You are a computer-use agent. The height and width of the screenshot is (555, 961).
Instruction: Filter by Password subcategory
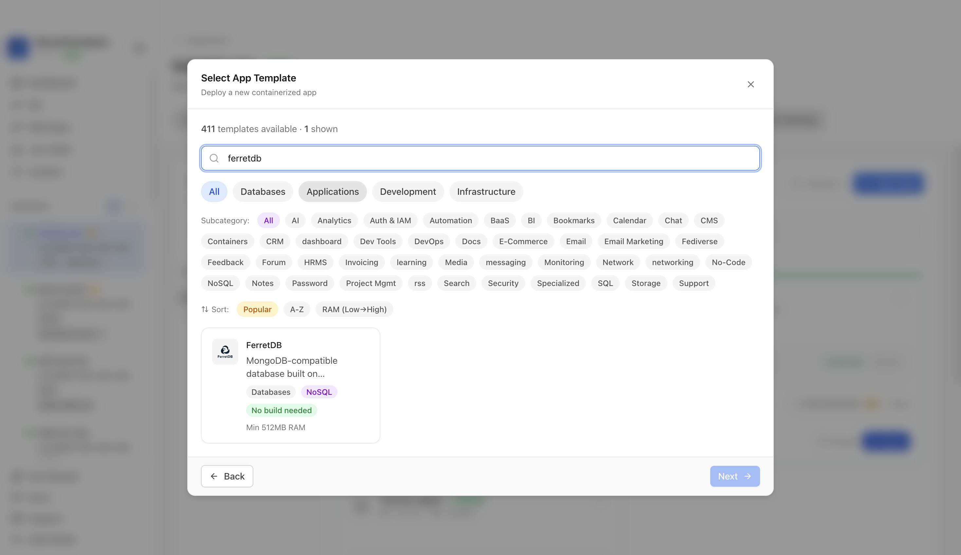coord(310,283)
